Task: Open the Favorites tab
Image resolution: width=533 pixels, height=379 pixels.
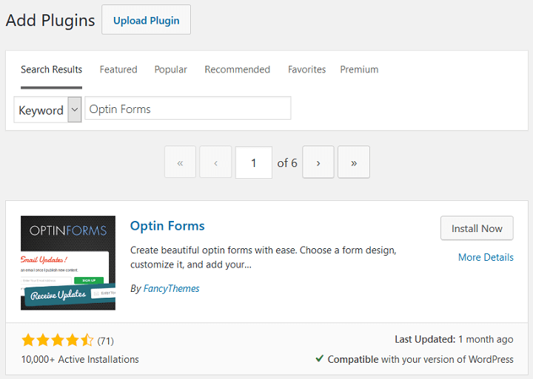Action: 306,69
